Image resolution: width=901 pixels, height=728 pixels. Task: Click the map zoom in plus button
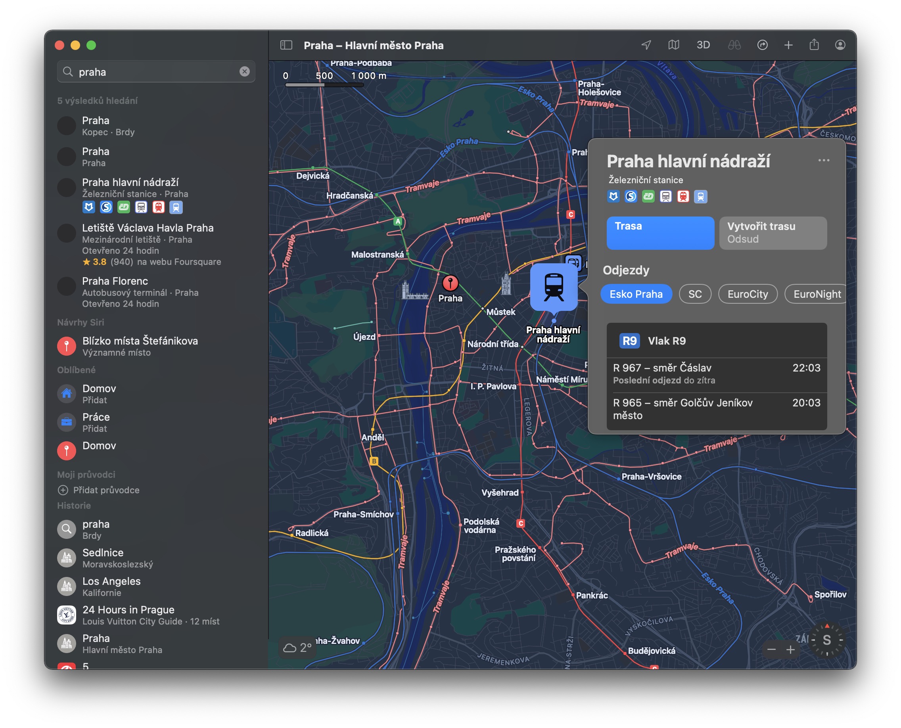tap(791, 649)
